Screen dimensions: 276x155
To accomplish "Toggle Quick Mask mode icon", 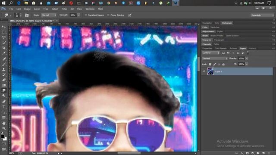I will pyautogui.click(x=4, y=144).
